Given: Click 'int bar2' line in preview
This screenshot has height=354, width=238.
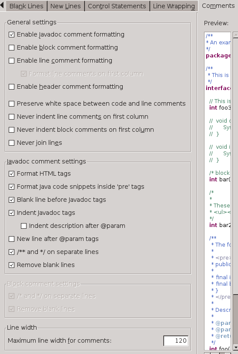Looking at the screenshot, I should coord(220,225).
